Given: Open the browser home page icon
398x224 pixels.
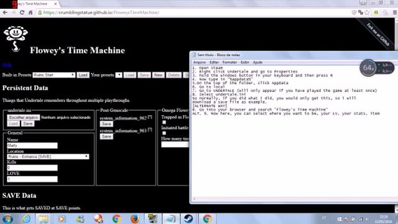Looking at the screenshot, I should [x=30, y=12].
